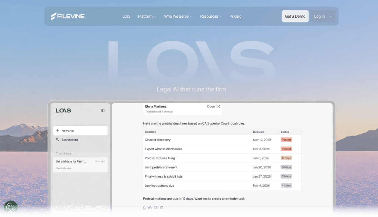Click the thumbs up icon
The image size is (378, 217).
(x=150, y=207)
